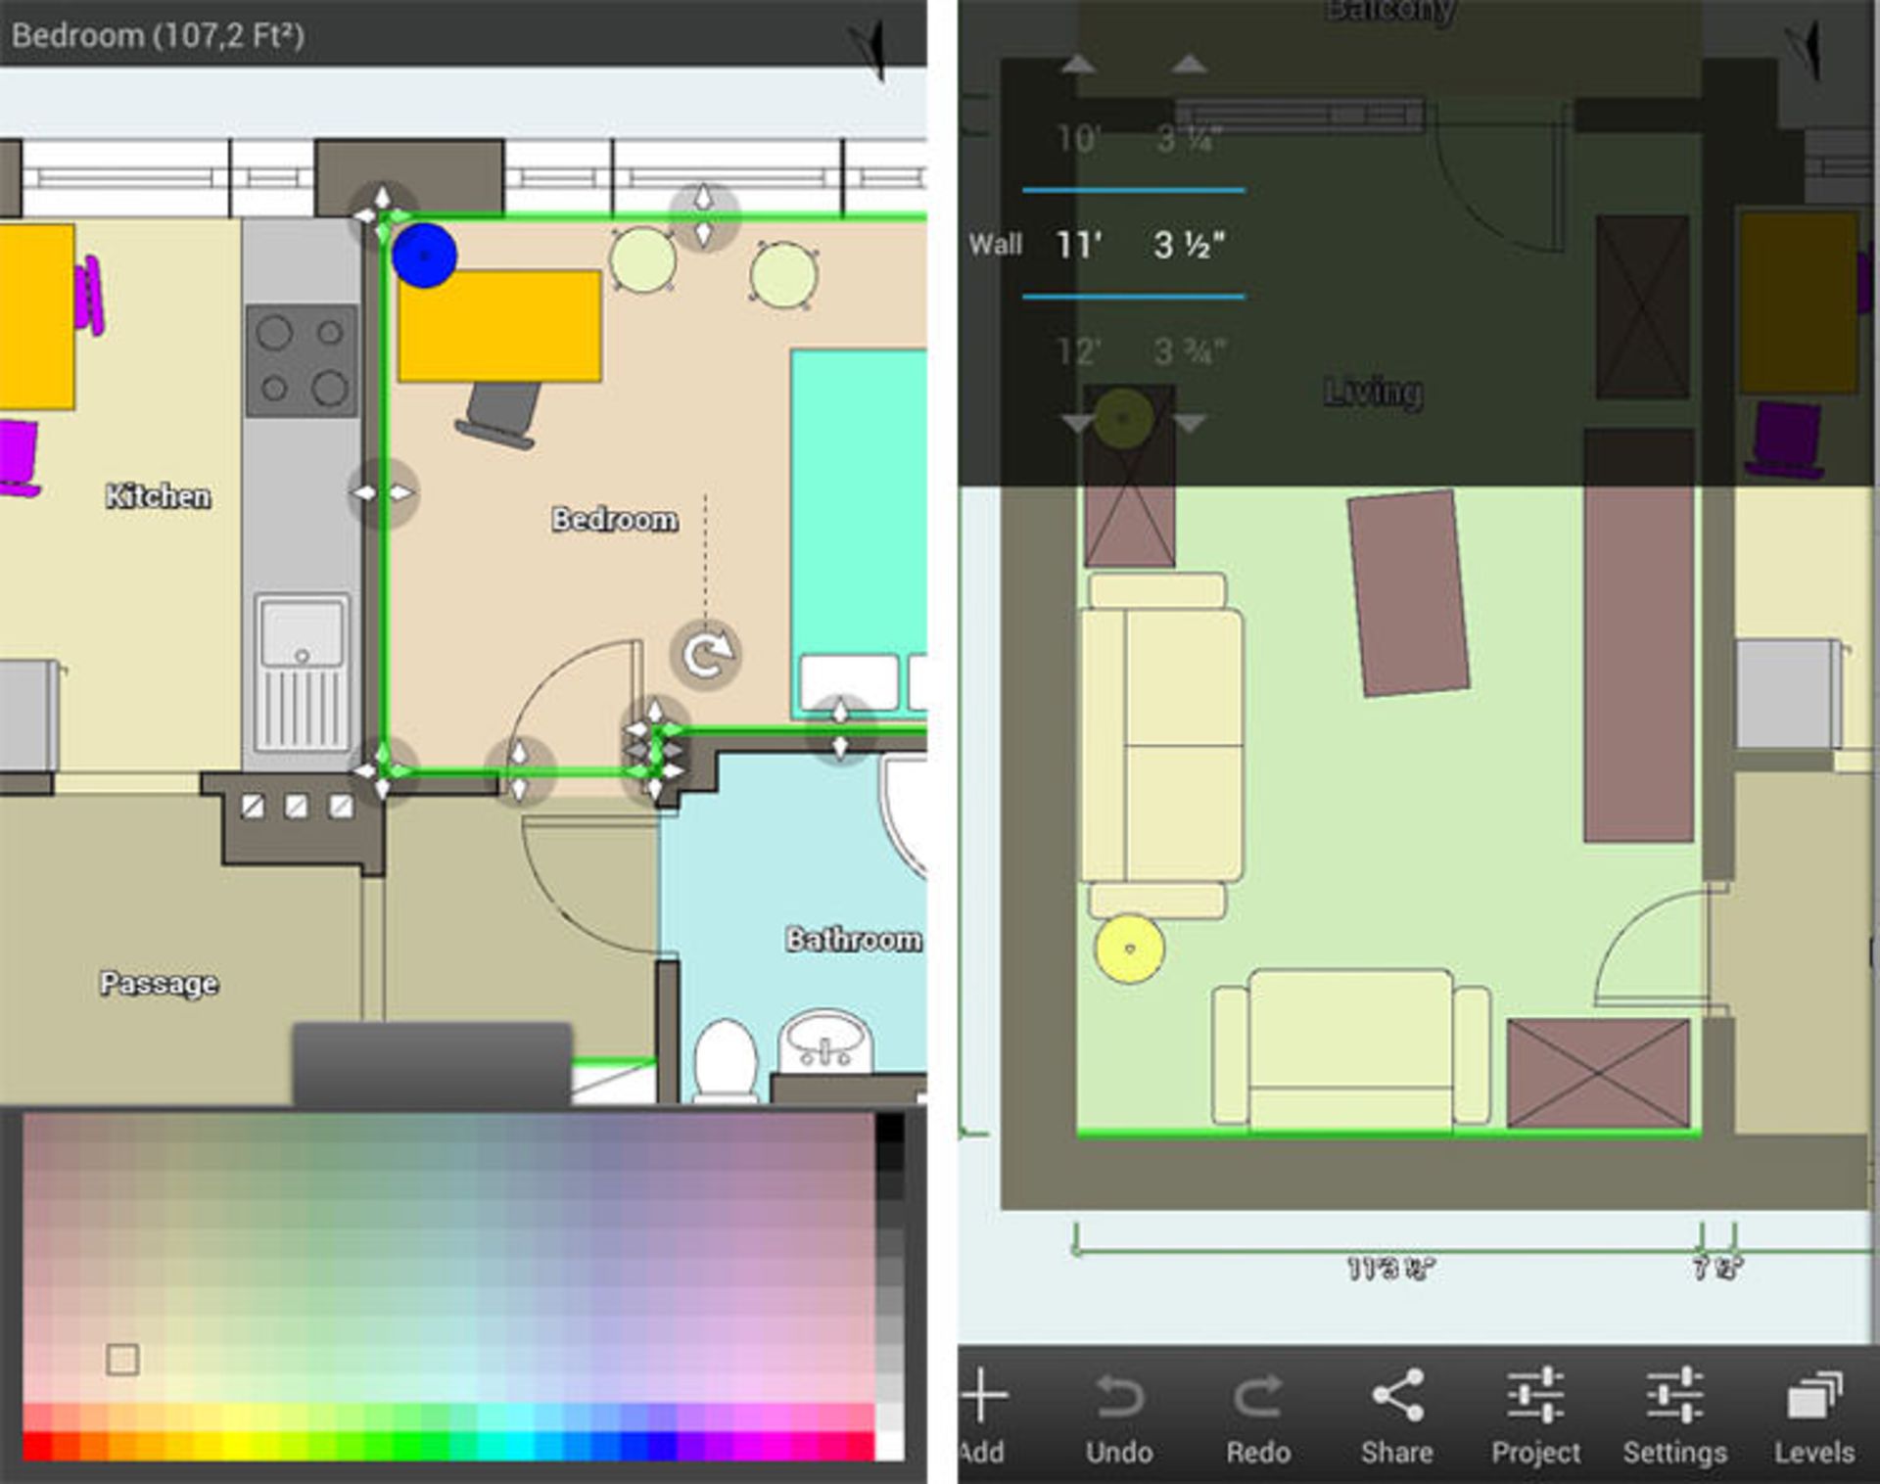Select 12' in the wall length picker
This screenshot has width=1880, height=1484.
click(1078, 350)
